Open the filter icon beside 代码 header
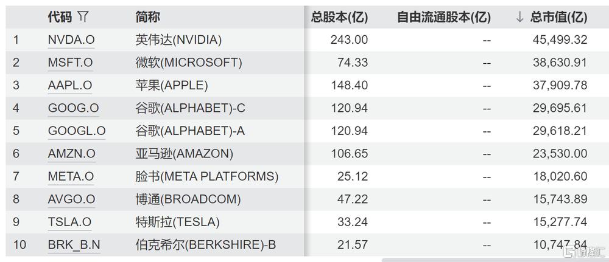The height and width of the screenshot is (262, 609). coord(83,17)
